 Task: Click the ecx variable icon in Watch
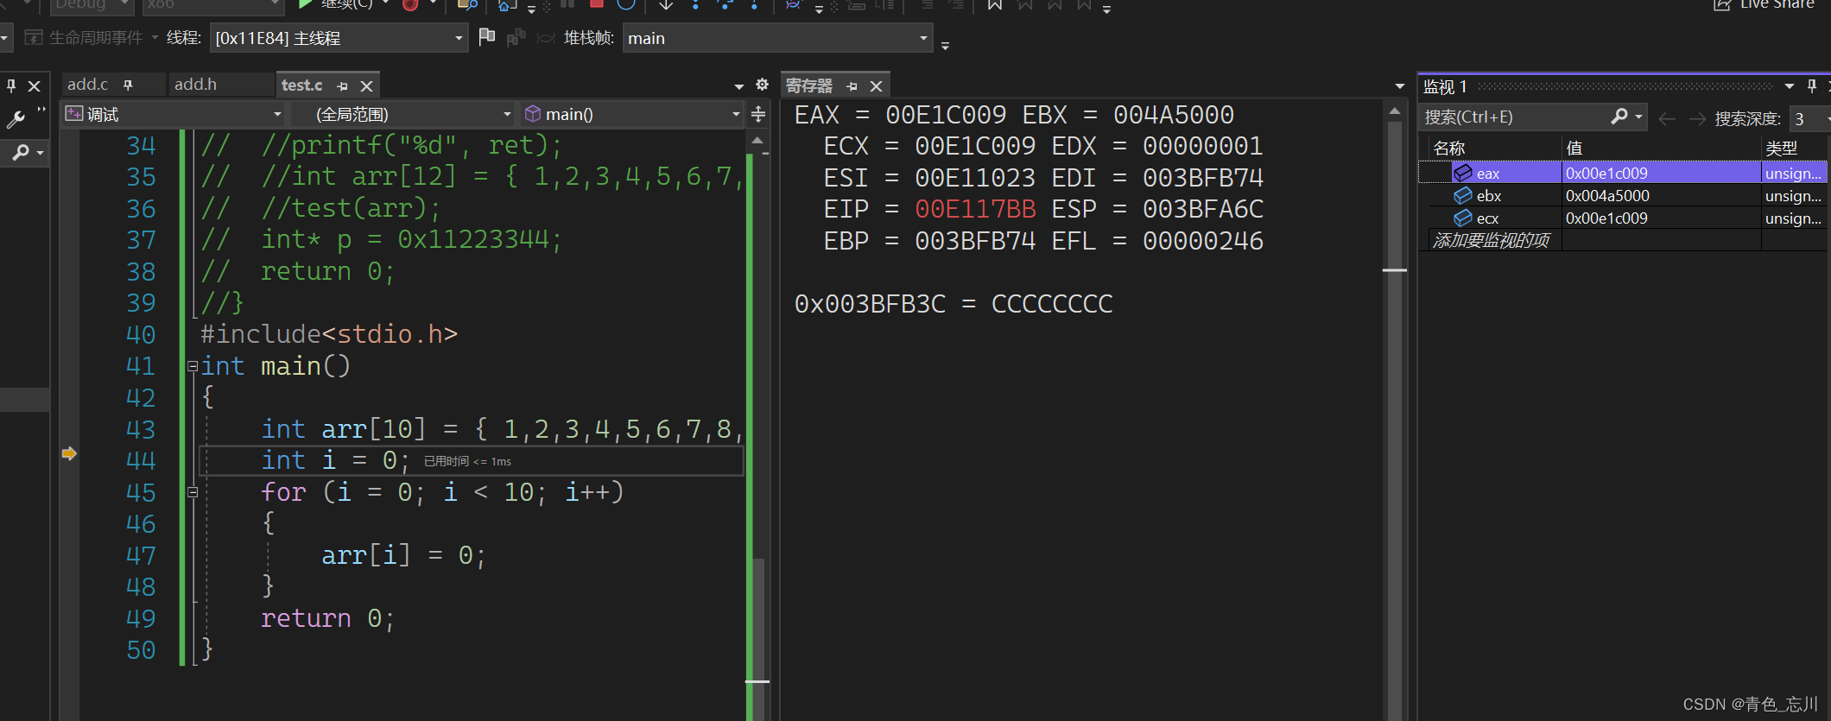tap(1463, 218)
